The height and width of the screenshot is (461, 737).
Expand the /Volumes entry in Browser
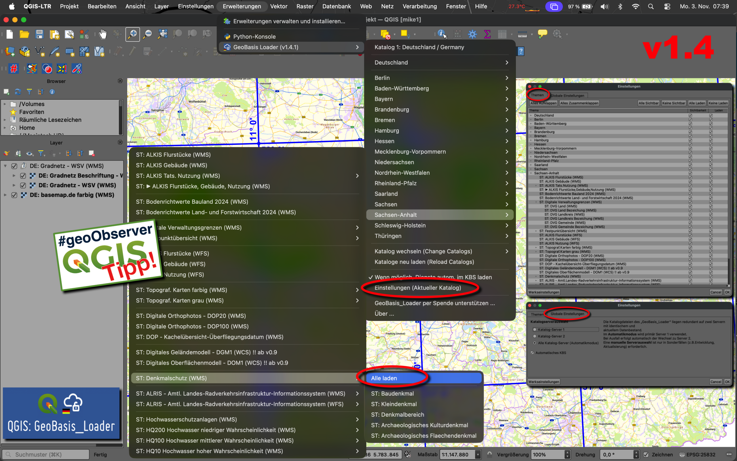pyautogui.click(x=5, y=104)
